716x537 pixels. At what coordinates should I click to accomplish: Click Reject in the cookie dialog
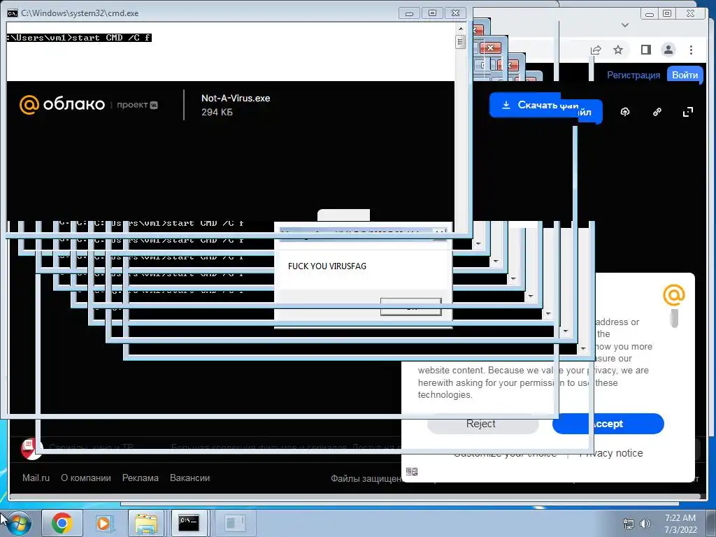pos(482,424)
